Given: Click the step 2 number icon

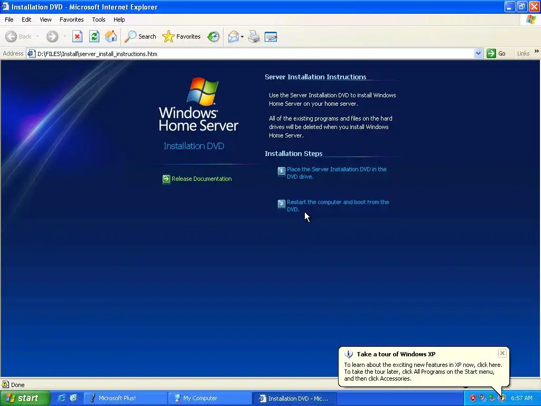Looking at the screenshot, I should (282, 204).
